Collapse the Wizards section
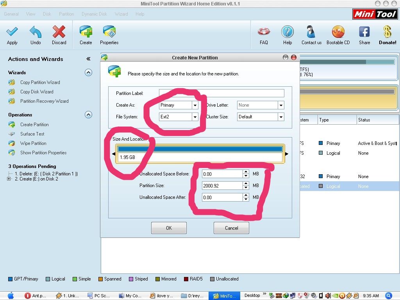 (88, 73)
